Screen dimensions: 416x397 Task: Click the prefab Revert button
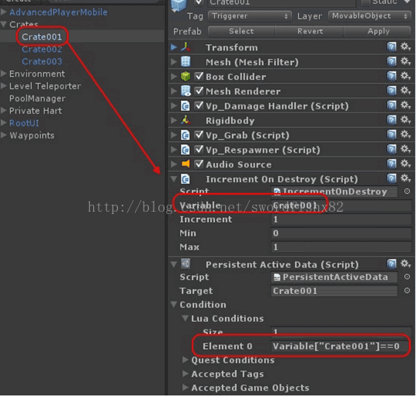pos(310,31)
